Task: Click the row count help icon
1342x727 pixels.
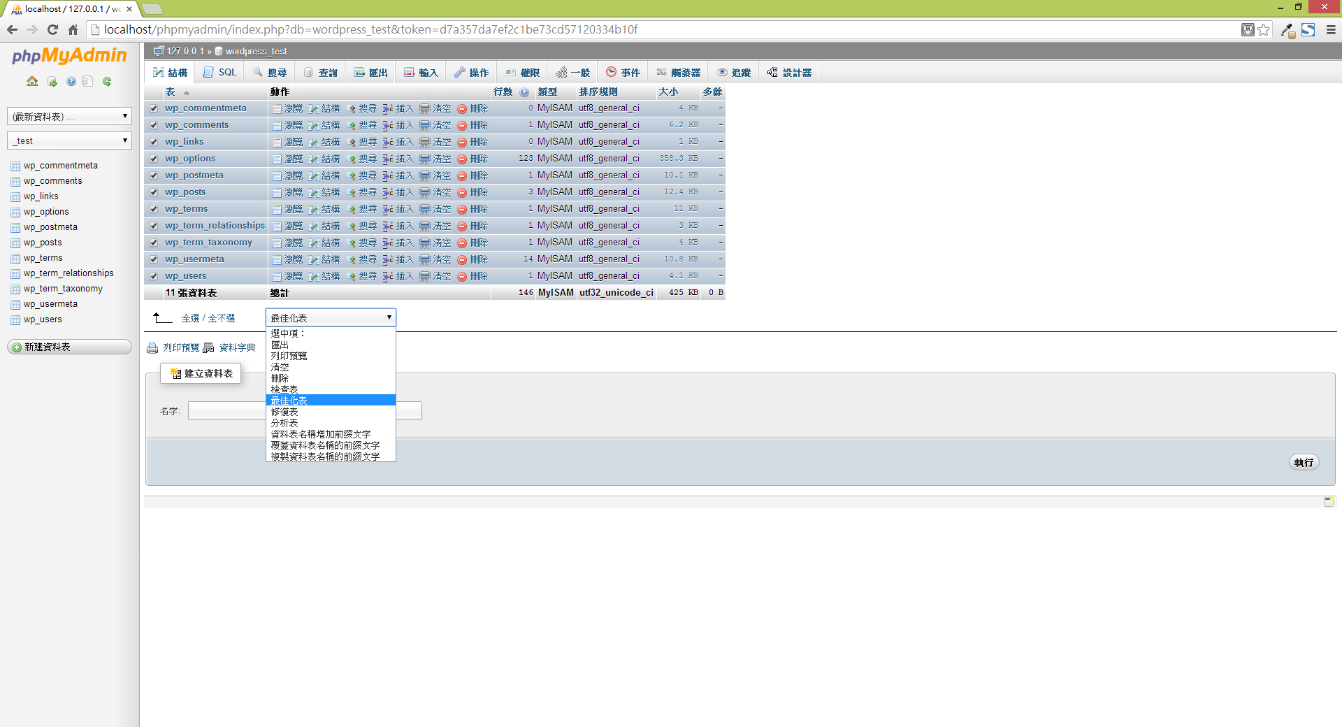Action: pos(524,92)
